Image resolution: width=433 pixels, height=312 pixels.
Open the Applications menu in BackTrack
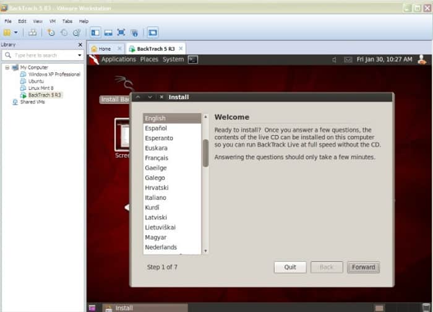(x=119, y=59)
